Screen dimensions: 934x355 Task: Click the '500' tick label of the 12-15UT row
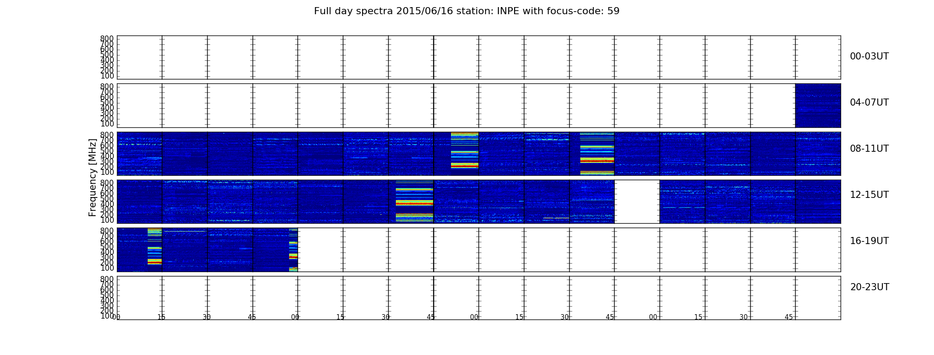[x=107, y=199]
